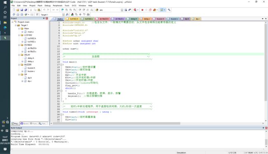
Task: Open Options for Target wand icon
Action: pos(67,14)
